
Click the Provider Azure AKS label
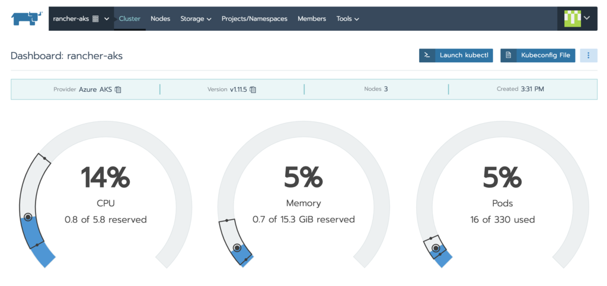82,89
